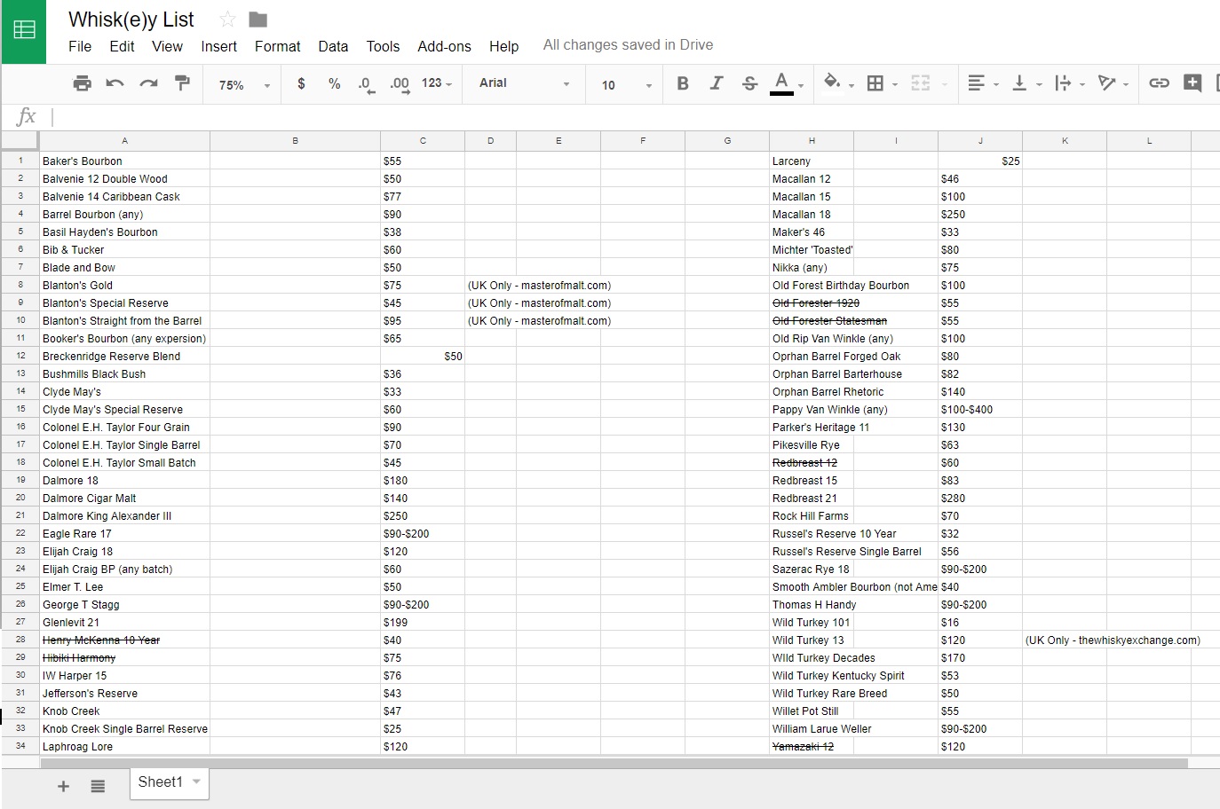Viewport: 1220px width, 809px height.
Task: Open the Tools menu
Action: click(383, 46)
